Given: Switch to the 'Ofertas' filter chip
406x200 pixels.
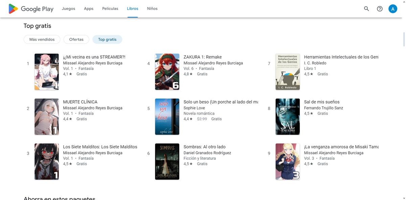Looking at the screenshot, I should coord(76,39).
